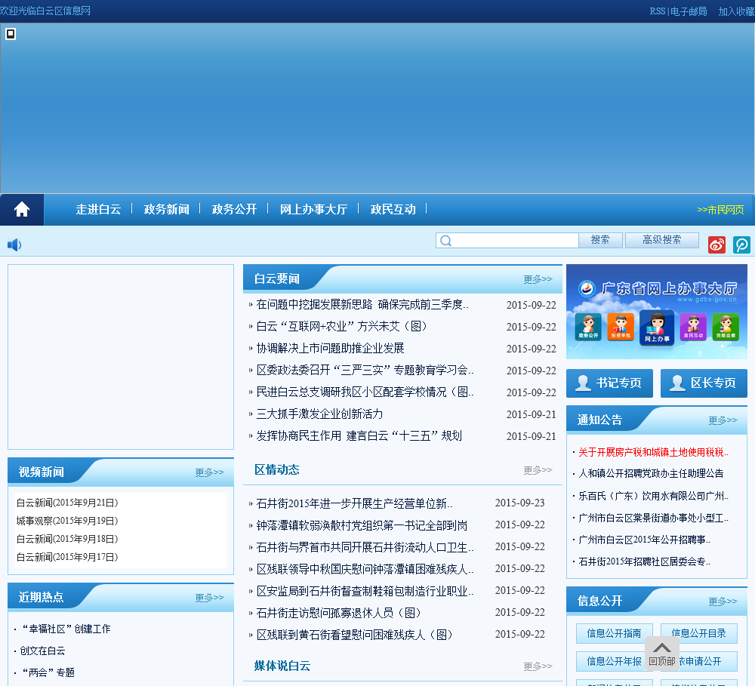Image resolution: width=755 pixels, height=686 pixels.
Task: Open the 电子邮局 link
Action: pos(689,11)
